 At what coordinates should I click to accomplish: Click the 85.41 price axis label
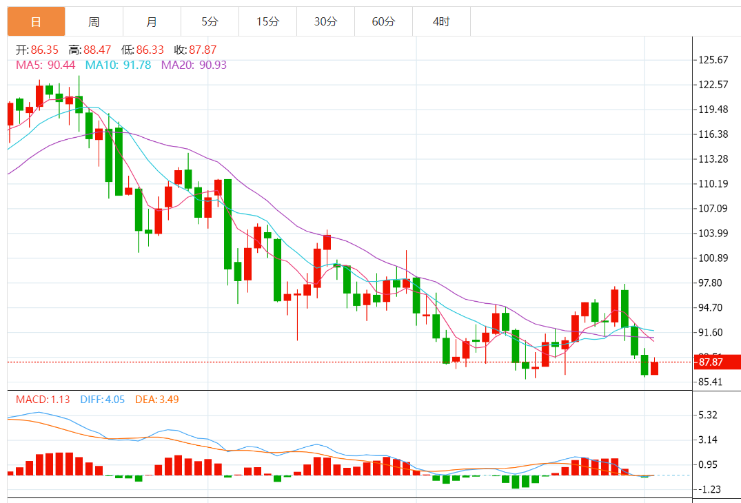[x=710, y=382]
